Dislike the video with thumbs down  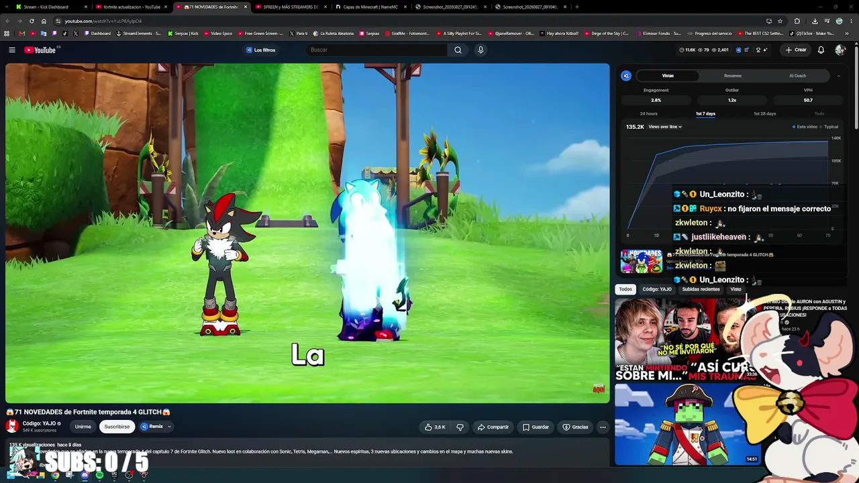460,427
